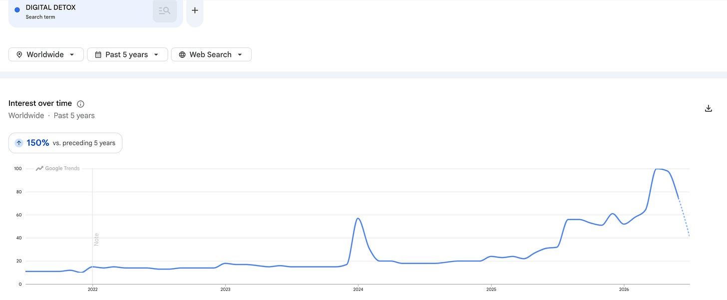
Task: Click the Note marker on the 2022 line
Action: click(x=96, y=239)
